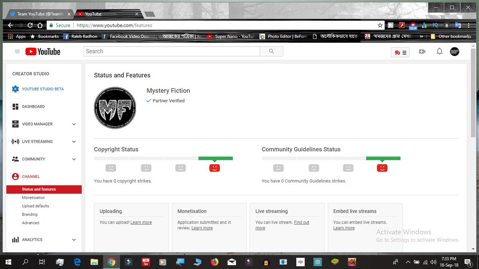This screenshot has width=479, height=269.
Task: Click the address bar URL
Action: tap(114, 25)
